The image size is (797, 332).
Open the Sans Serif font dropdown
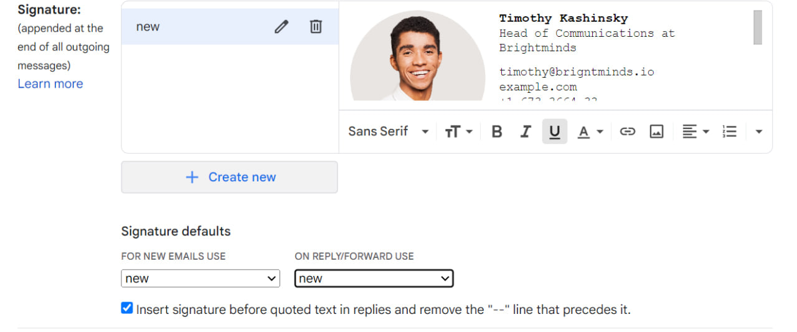pyautogui.click(x=389, y=131)
